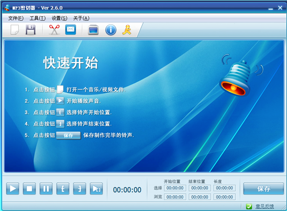The width and height of the screenshot is (287, 211).
Task: Open the 关于(A) menu
Action: 81,18
